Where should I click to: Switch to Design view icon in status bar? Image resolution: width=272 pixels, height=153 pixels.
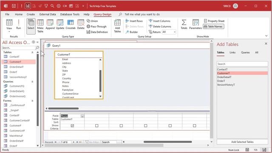[264, 150]
